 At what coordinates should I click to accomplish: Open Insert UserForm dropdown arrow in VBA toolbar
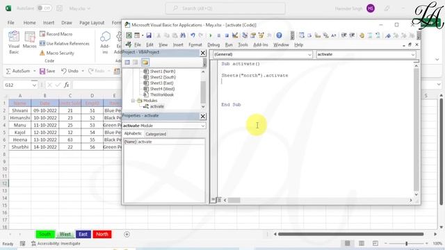(142, 35)
